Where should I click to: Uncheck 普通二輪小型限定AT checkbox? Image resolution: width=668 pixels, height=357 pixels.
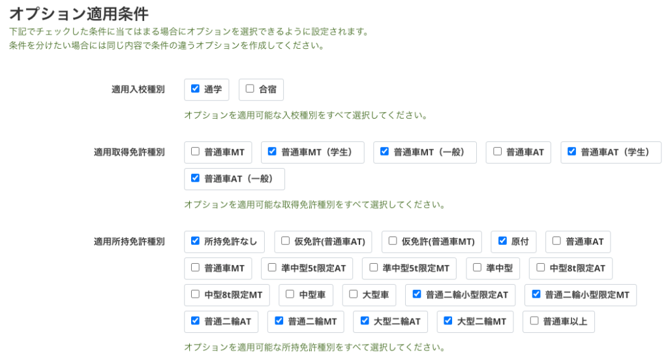(416, 294)
